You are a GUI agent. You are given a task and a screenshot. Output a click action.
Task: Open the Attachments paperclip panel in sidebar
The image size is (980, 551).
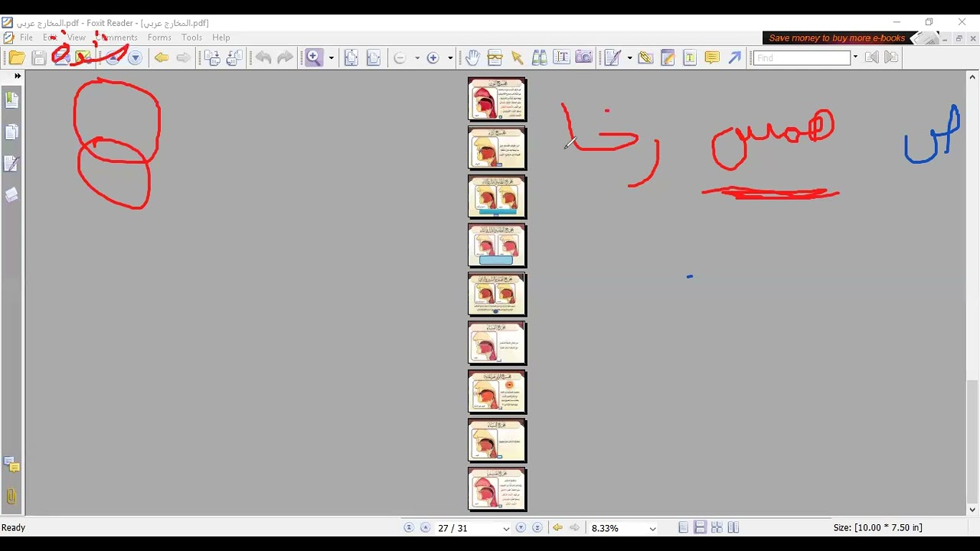[11, 497]
